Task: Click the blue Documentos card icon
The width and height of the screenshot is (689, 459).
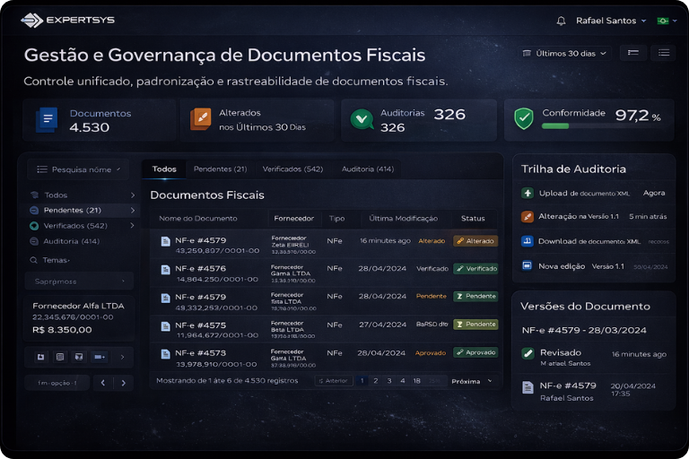Action: [x=47, y=119]
